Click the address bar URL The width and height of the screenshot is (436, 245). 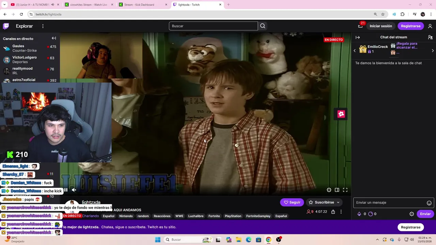48,14
